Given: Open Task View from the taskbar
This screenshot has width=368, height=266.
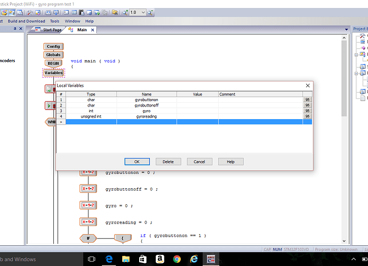Looking at the screenshot, I should click(92, 259).
